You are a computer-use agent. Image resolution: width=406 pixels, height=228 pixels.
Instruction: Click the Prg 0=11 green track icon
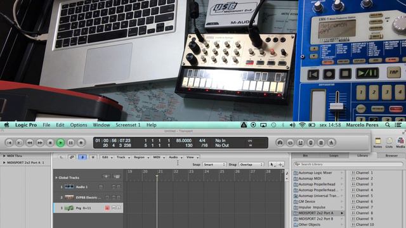tap(69, 208)
